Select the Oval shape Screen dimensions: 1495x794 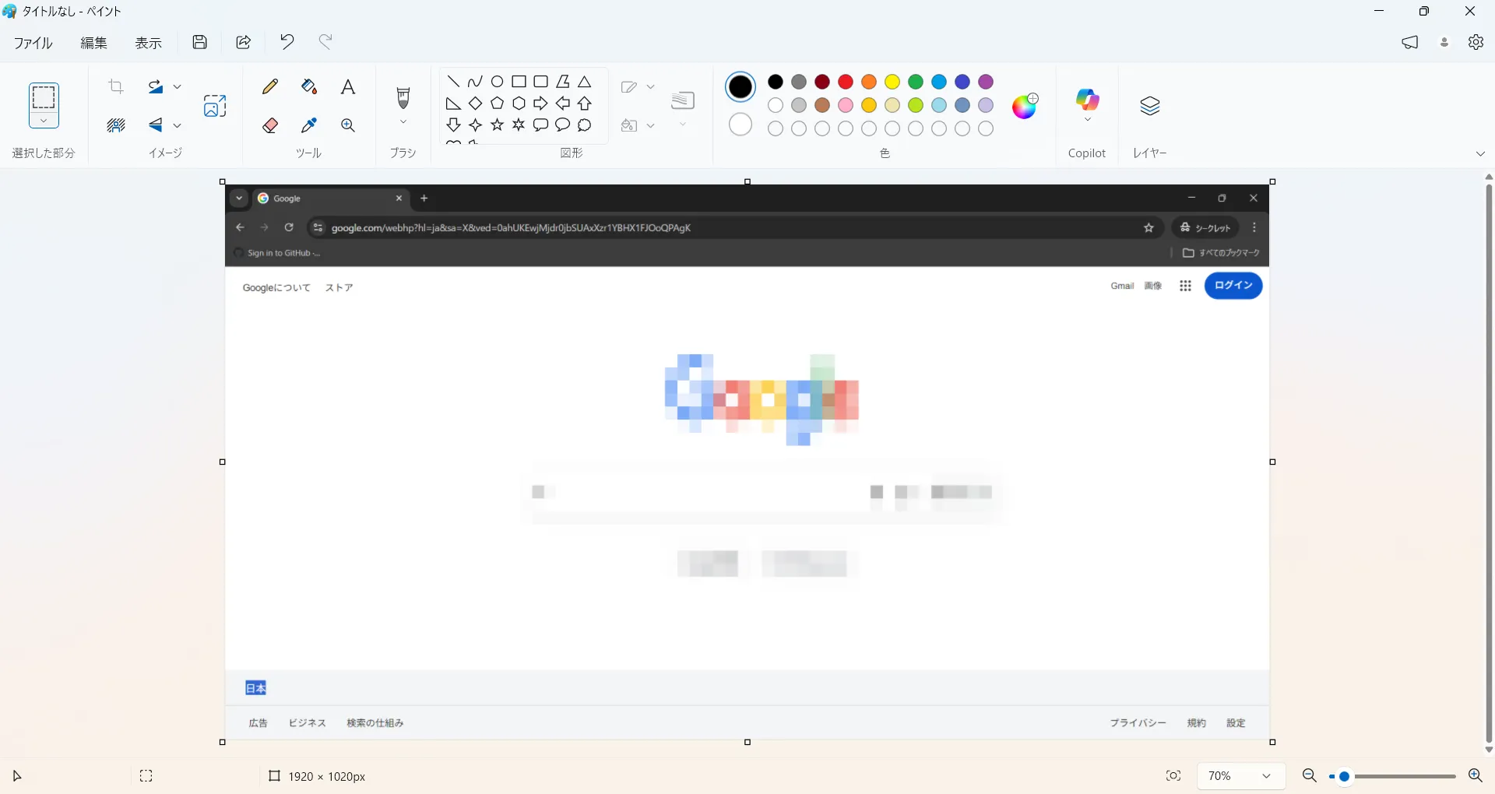(497, 82)
